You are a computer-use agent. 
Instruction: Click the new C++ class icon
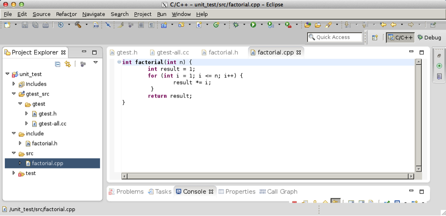(216, 25)
